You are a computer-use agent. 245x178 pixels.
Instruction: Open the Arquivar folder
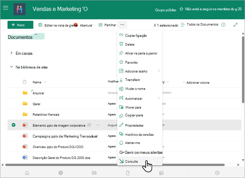38,93
